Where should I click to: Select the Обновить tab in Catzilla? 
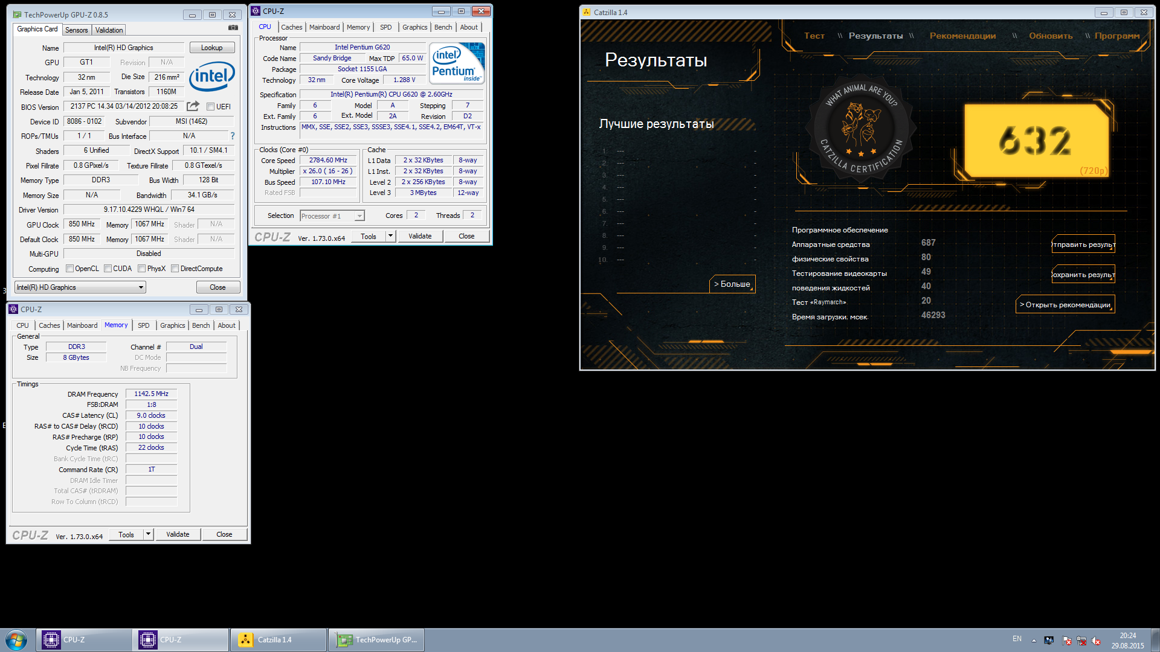click(1051, 36)
